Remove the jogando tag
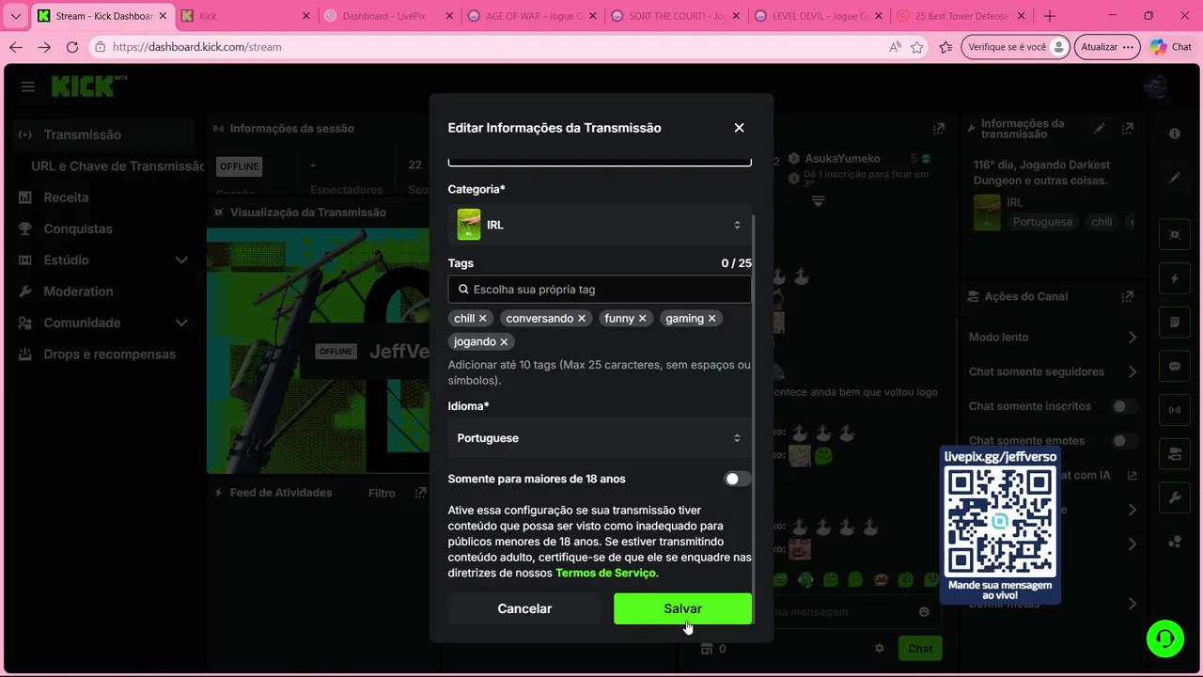Viewport: 1203px width, 677px height. (504, 342)
